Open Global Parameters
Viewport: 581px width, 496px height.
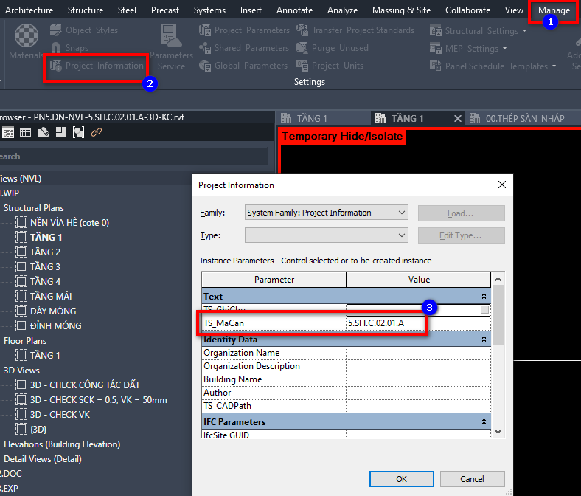pyautogui.click(x=243, y=66)
